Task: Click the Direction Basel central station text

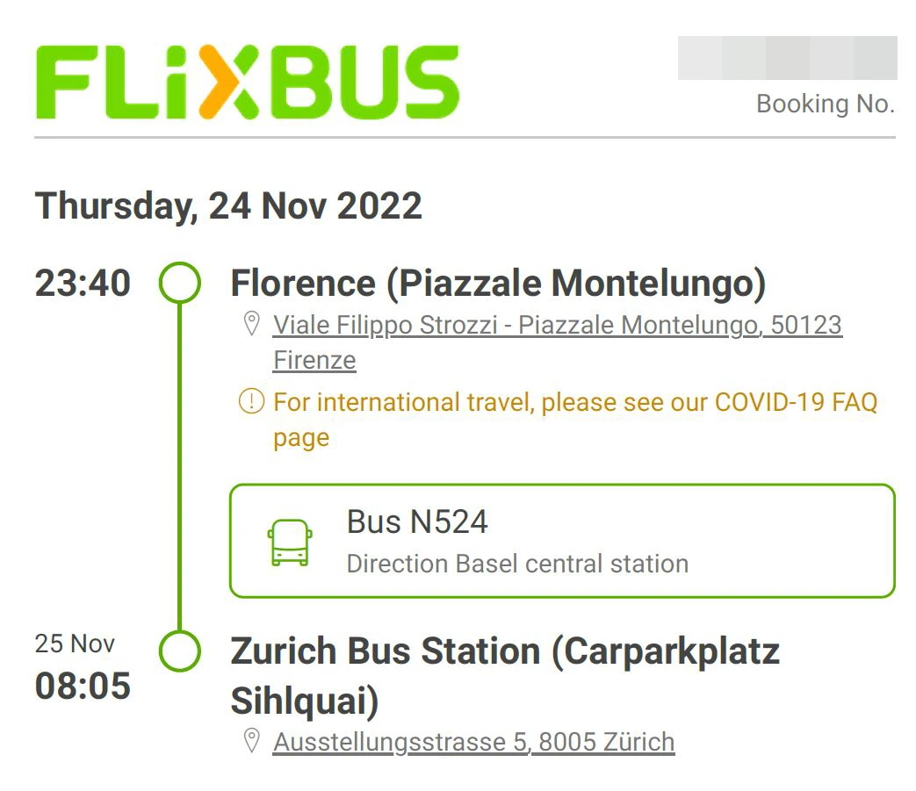Action: [517, 564]
